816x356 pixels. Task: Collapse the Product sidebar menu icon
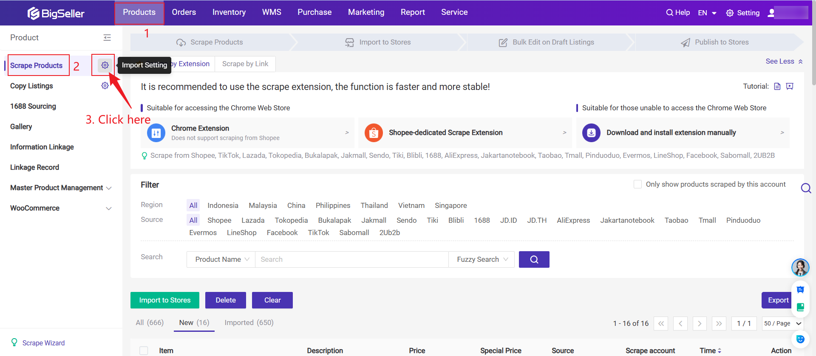click(107, 38)
